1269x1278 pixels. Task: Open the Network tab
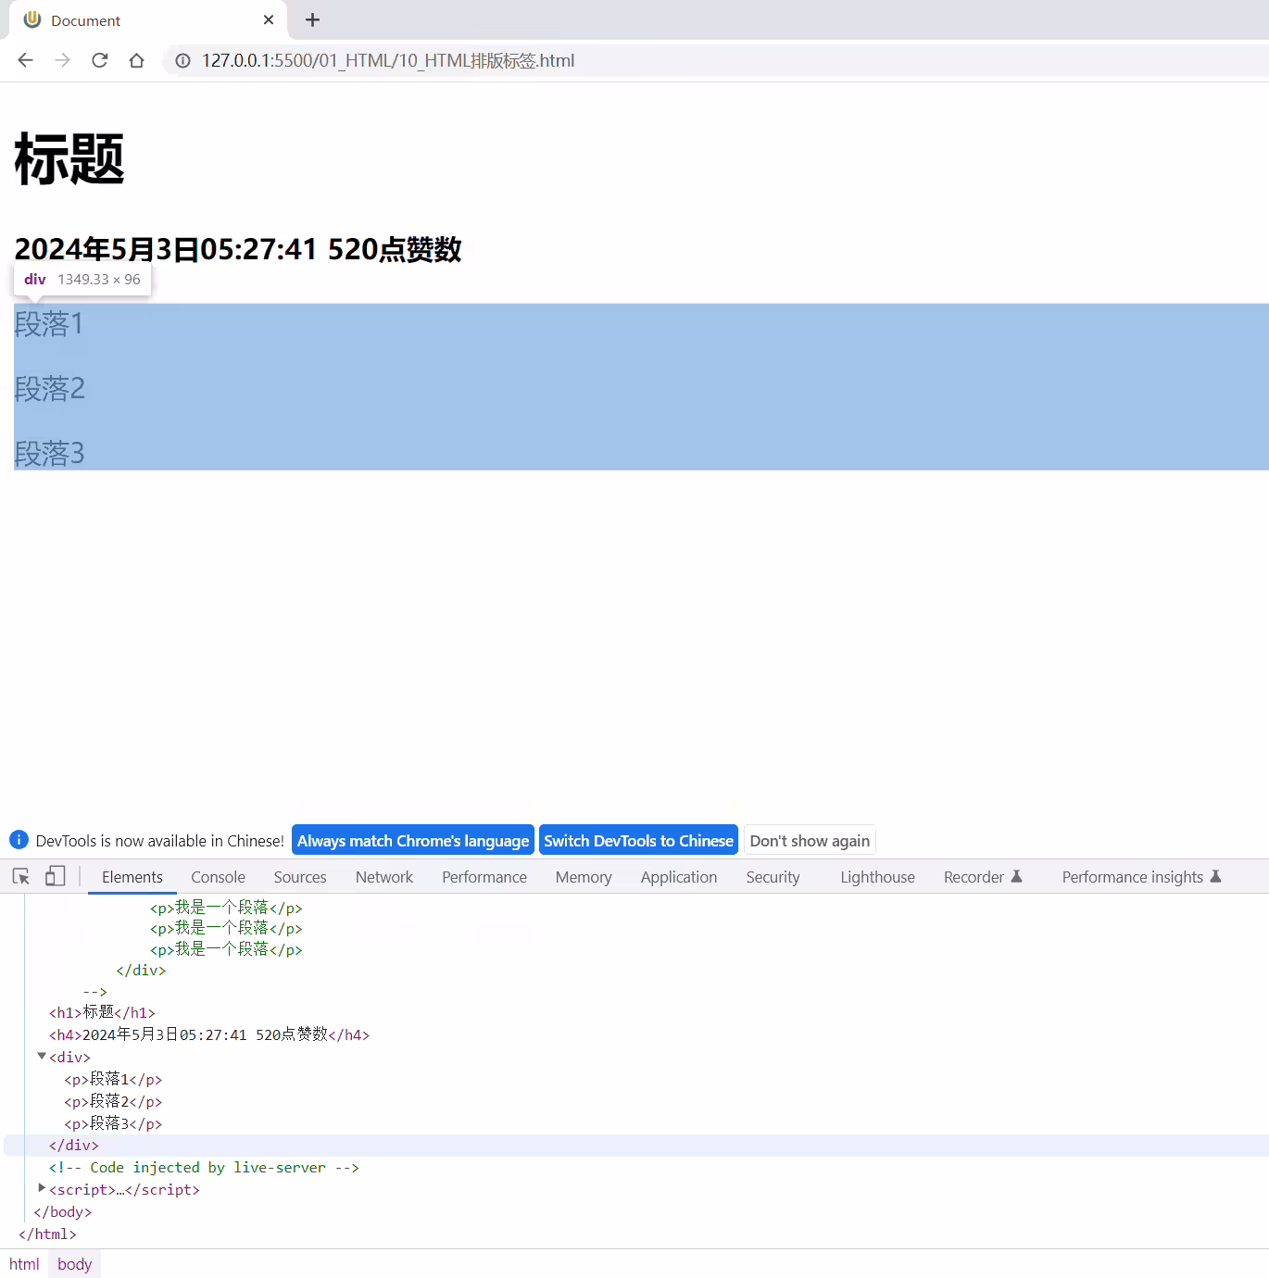point(384,877)
